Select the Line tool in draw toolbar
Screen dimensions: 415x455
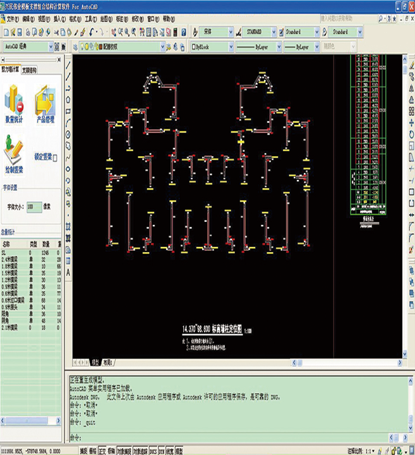pos(68,66)
